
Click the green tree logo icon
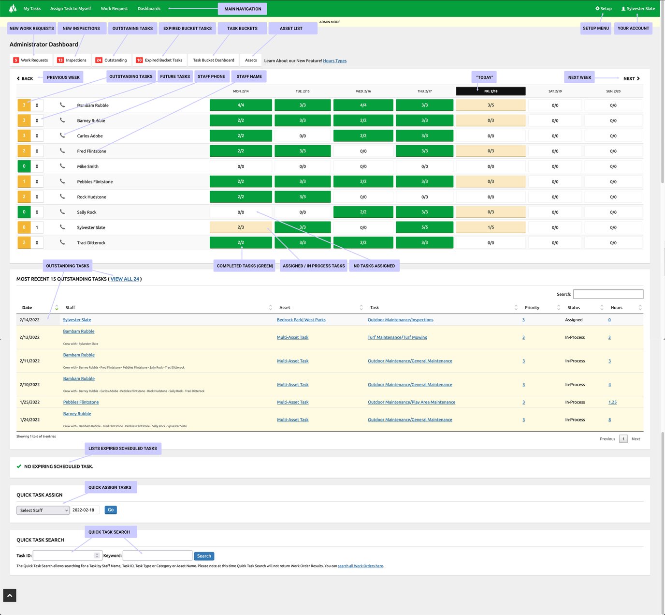tap(12, 8)
